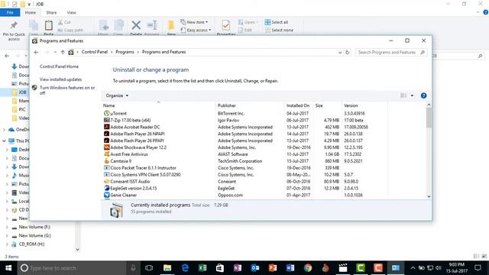Select the µTorrent program icon

point(107,113)
